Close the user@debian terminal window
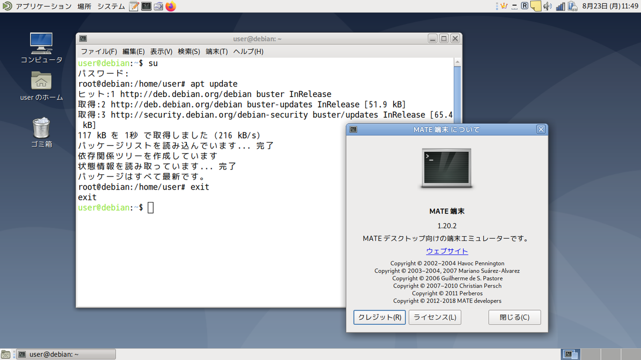 455,38
